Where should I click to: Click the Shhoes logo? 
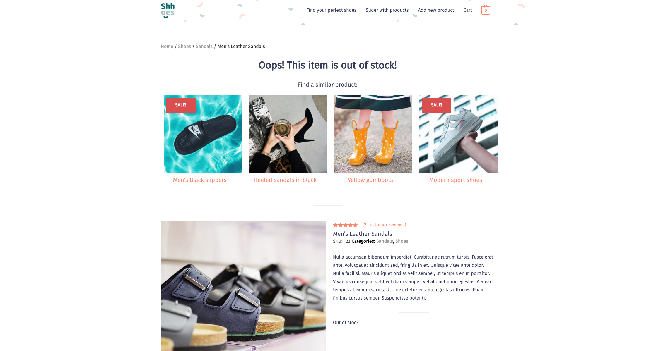[168, 11]
